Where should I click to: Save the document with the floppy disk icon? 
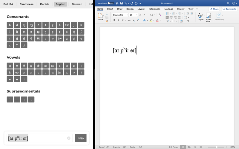pos(122,3)
